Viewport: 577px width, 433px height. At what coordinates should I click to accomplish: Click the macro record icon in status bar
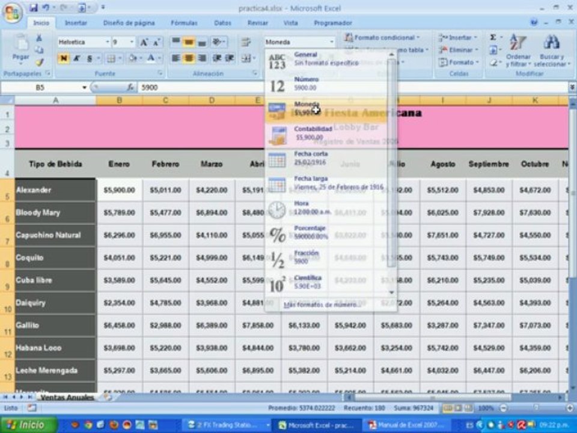coord(32,408)
